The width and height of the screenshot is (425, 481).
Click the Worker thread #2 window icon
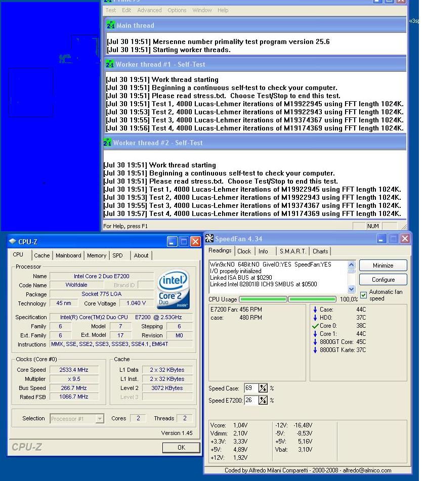point(107,142)
